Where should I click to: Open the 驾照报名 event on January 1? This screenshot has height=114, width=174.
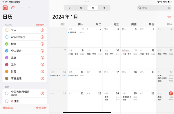click(76, 32)
